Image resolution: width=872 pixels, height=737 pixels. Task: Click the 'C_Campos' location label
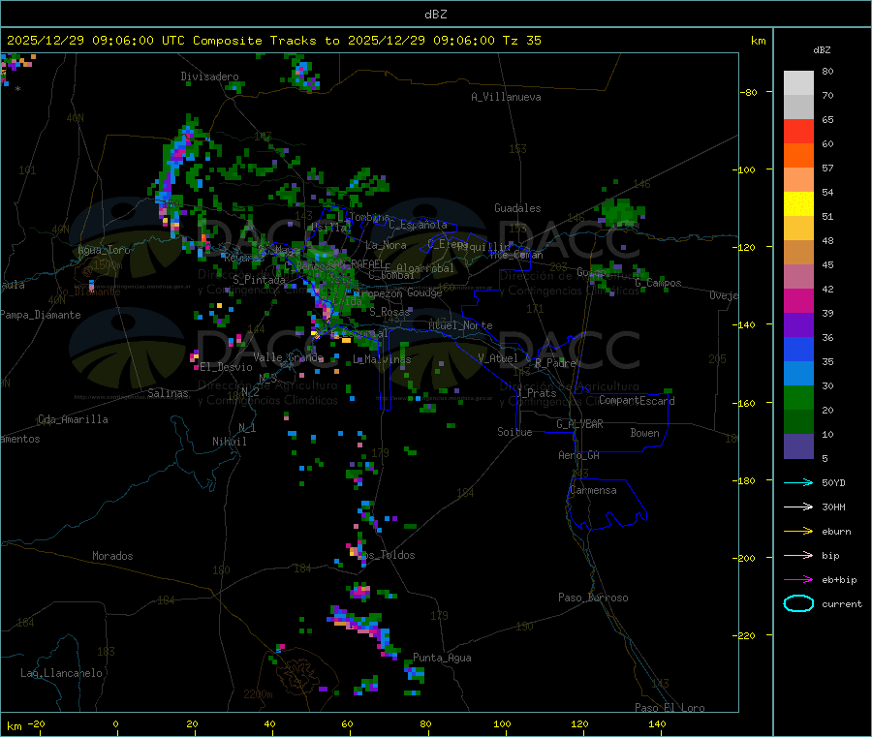pos(658,283)
